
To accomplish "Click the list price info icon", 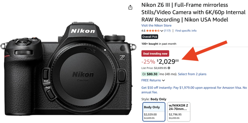I will point(169,68).
